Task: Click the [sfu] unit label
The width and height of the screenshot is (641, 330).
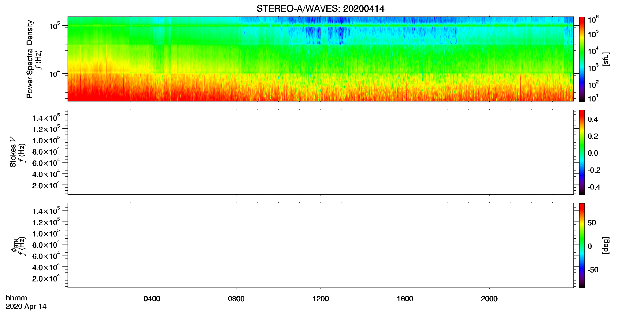Action: (606, 59)
